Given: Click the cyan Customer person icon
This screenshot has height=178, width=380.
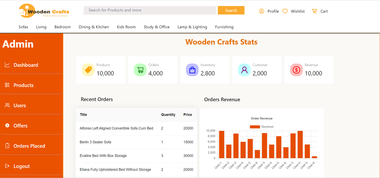Looking at the screenshot, I should [x=244, y=70].
